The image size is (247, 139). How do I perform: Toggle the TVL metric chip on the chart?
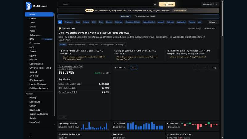[134, 67]
